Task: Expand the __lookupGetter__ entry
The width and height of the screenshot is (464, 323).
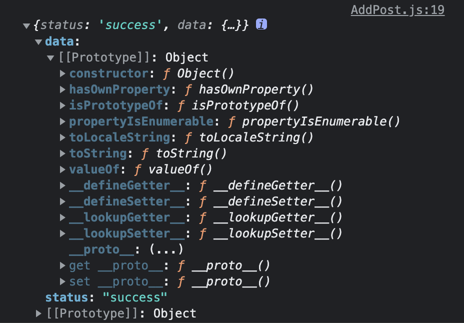Action: [x=62, y=217]
